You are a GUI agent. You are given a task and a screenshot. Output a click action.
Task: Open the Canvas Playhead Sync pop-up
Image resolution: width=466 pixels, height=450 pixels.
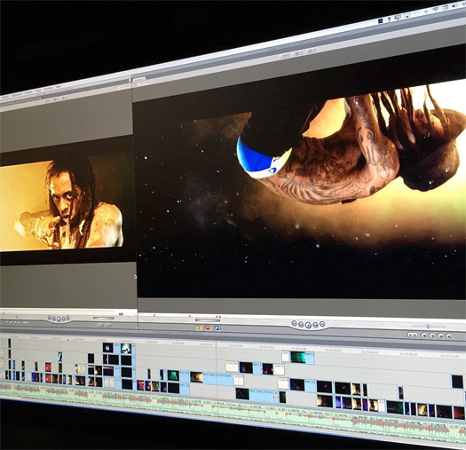297,53
